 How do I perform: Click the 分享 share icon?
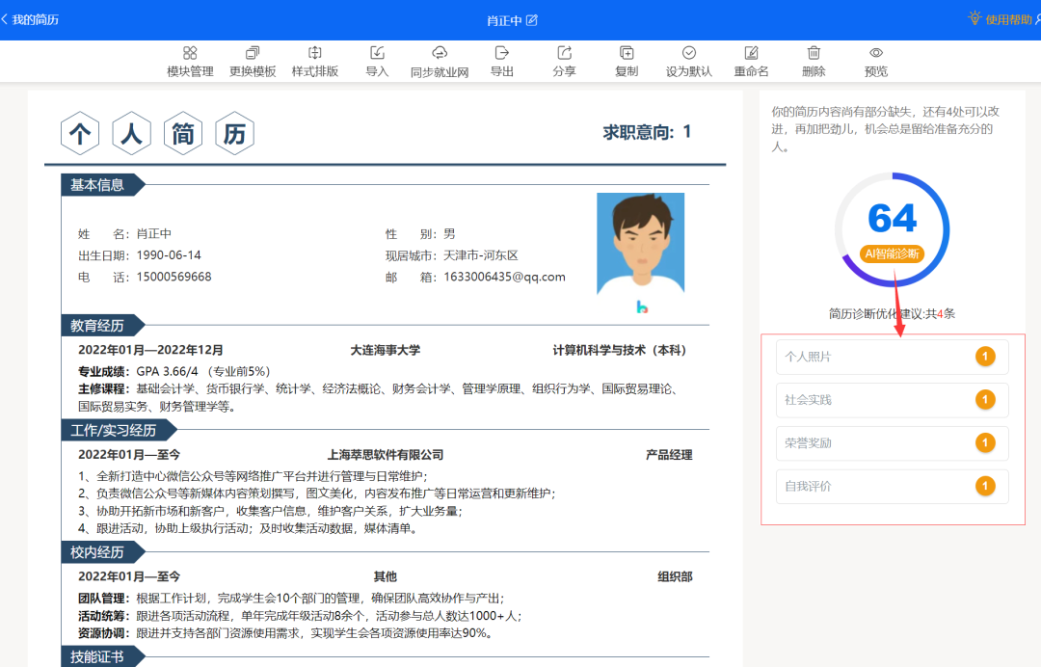pyautogui.click(x=564, y=54)
